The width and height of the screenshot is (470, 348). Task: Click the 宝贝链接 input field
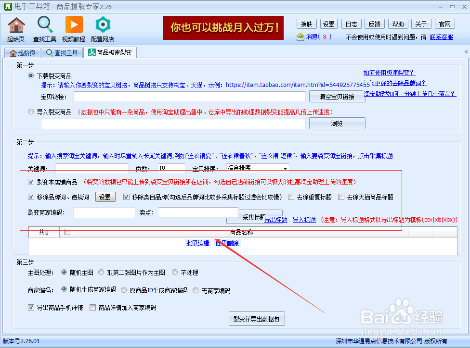[189, 97]
